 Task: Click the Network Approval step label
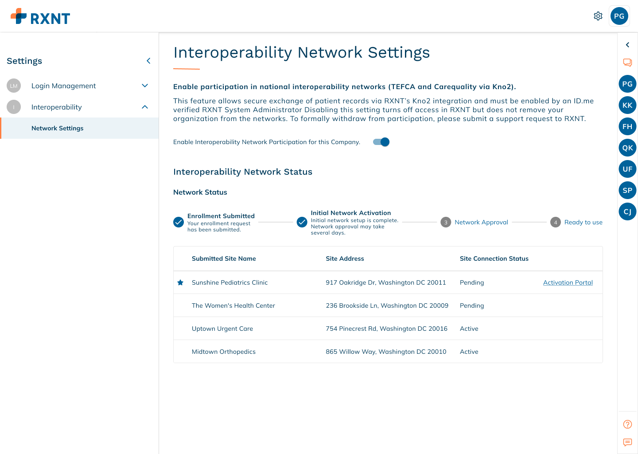coord(481,222)
